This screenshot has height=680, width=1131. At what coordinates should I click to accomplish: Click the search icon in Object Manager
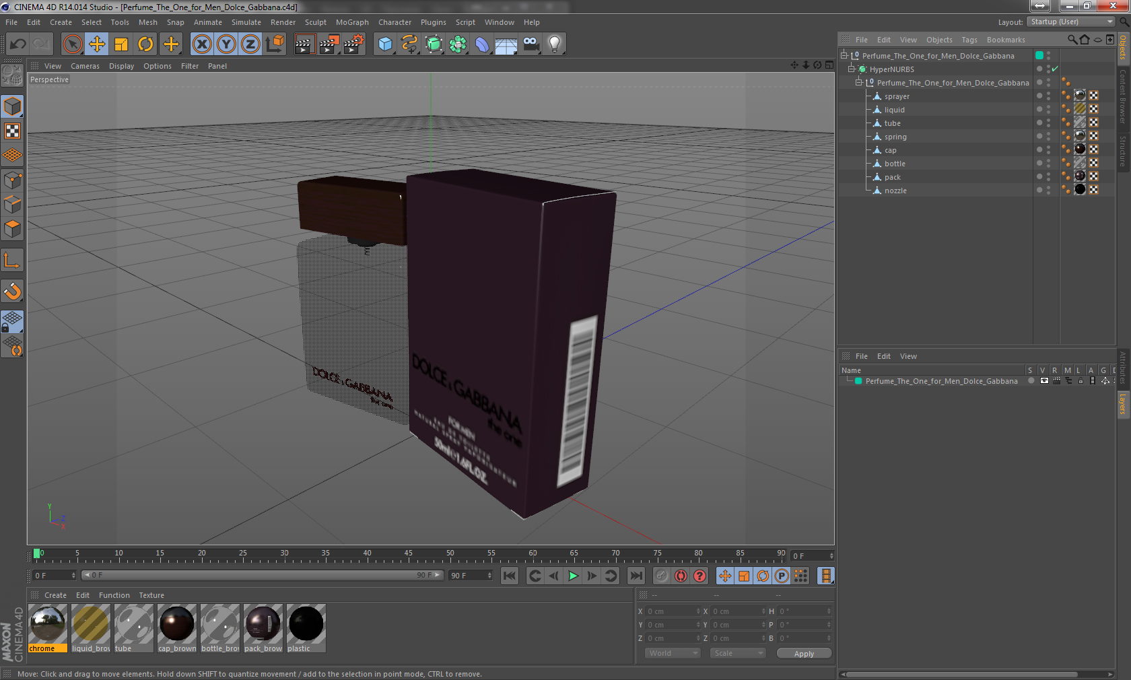coord(1072,40)
